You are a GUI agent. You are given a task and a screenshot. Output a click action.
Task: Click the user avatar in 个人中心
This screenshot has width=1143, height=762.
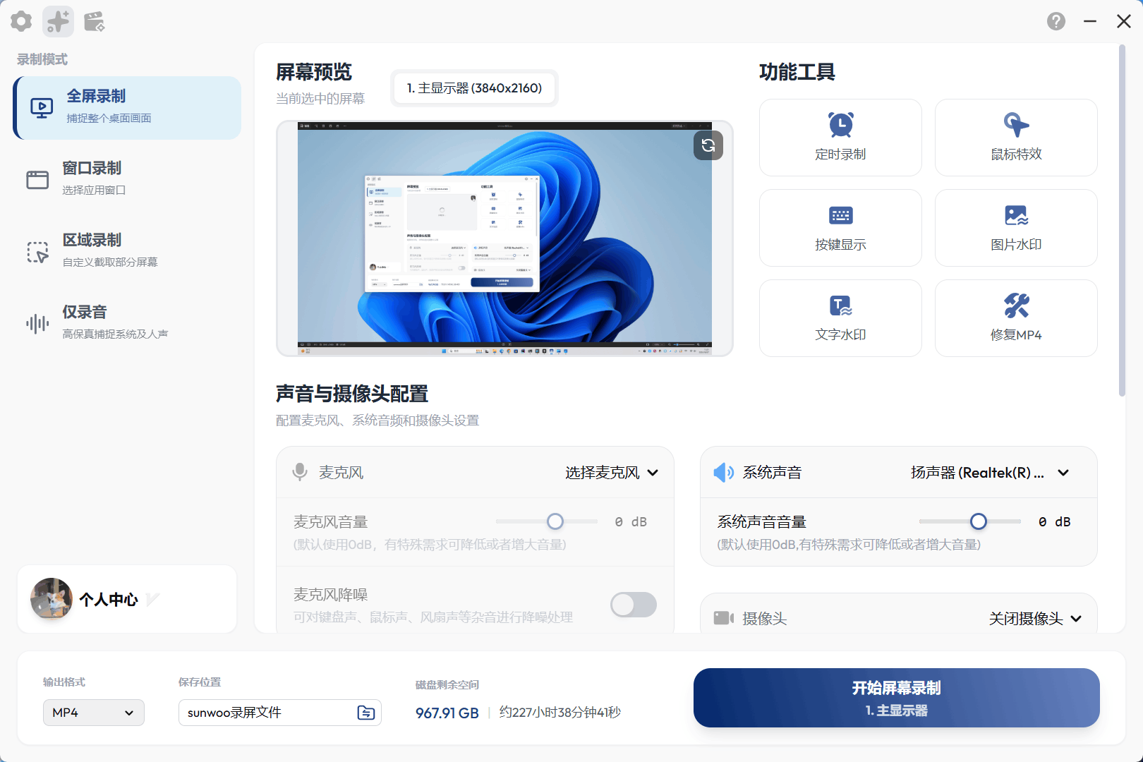pos(52,599)
